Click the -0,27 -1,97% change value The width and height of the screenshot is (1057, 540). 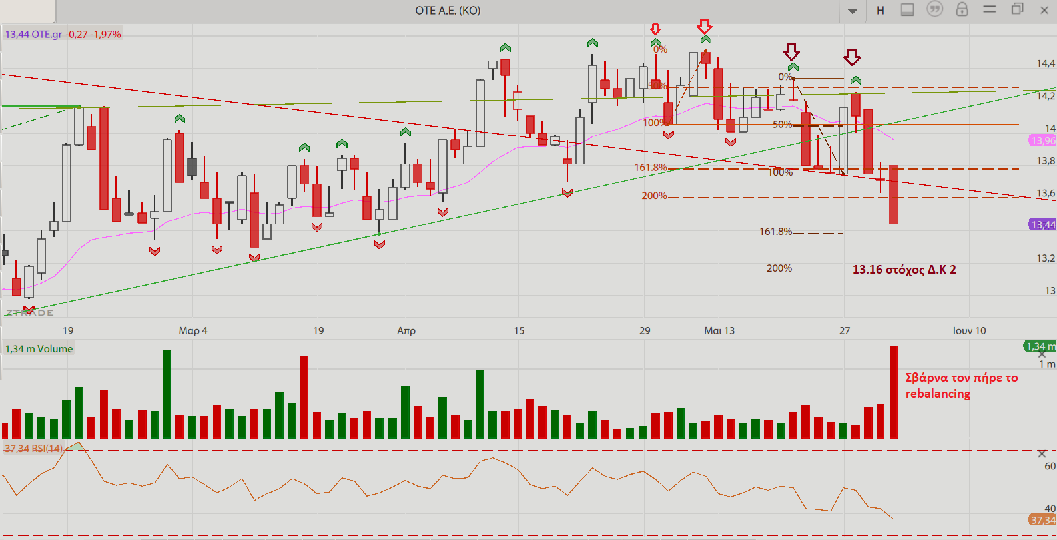tap(94, 34)
